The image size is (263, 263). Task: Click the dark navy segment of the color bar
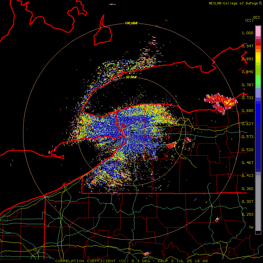click(258, 149)
